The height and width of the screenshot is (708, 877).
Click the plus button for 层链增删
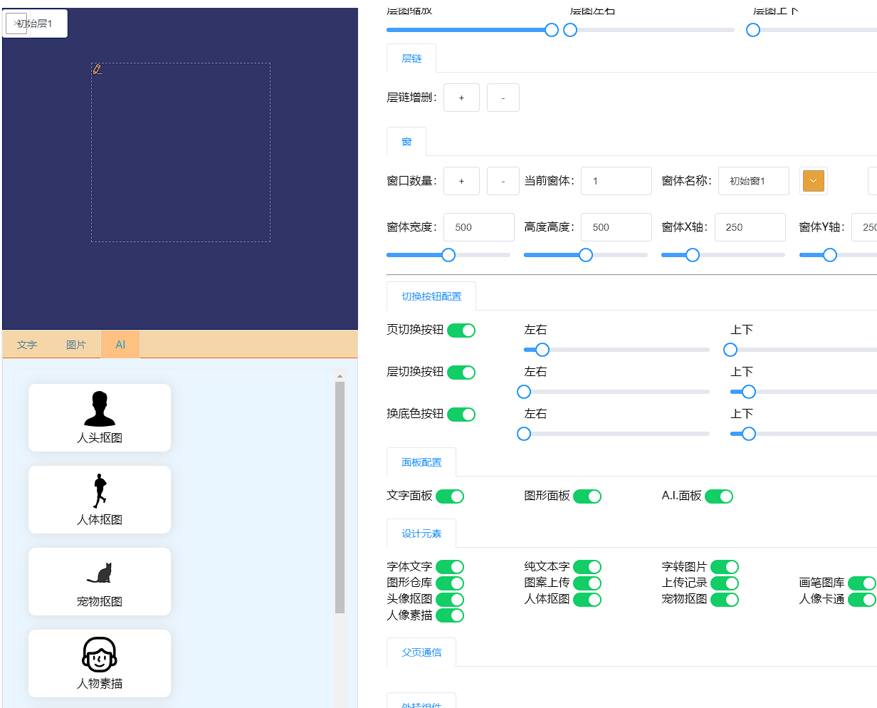click(x=461, y=98)
